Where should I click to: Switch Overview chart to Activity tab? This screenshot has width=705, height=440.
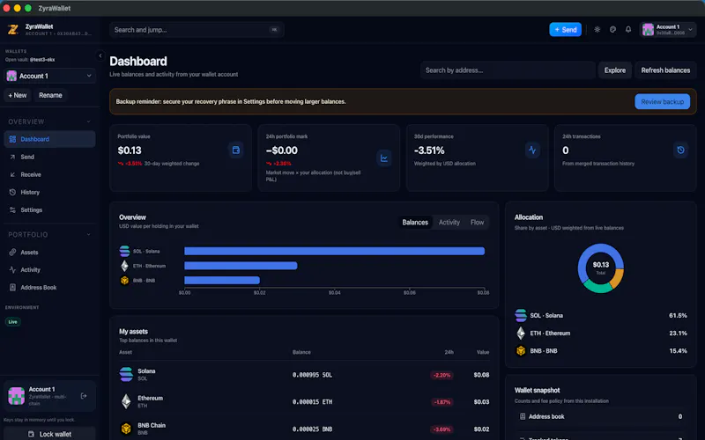[x=449, y=223]
